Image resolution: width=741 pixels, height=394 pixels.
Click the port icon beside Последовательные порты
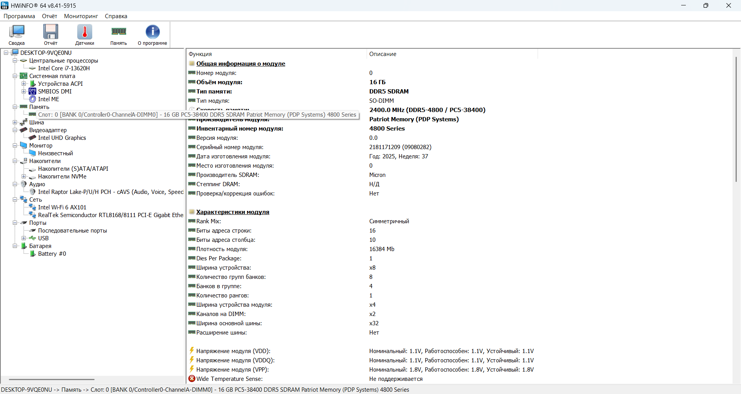click(x=32, y=230)
